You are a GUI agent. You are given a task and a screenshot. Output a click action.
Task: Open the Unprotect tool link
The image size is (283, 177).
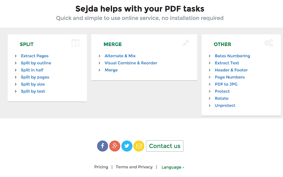225,105
